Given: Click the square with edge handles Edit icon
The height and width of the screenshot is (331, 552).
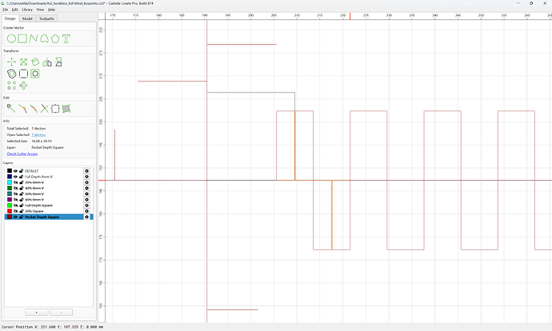Looking at the screenshot, I should (55, 109).
